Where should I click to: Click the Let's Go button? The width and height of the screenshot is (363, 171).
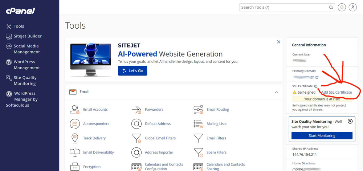[x=132, y=71]
